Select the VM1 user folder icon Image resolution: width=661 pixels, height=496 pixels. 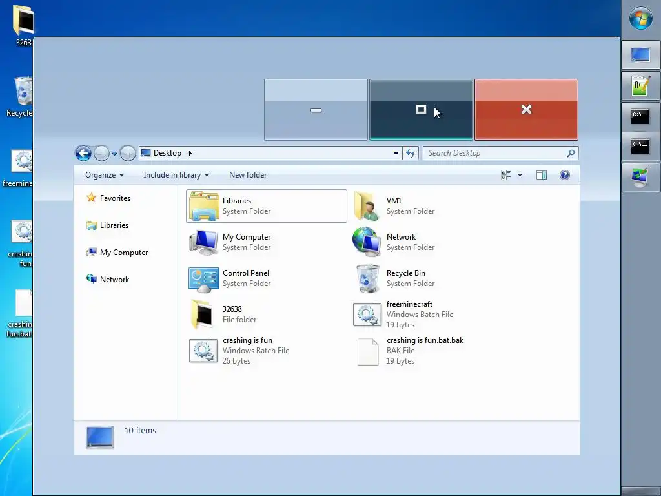pyautogui.click(x=367, y=206)
